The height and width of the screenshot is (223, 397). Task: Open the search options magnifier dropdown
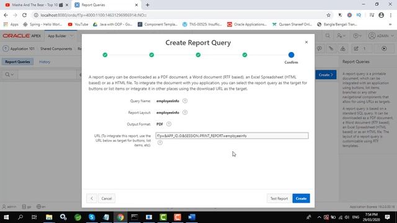[x=9, y=74]
